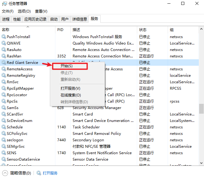Choose 开始(S) in the context menu
This screenshot has width=204, height=180.
point(67,66)
